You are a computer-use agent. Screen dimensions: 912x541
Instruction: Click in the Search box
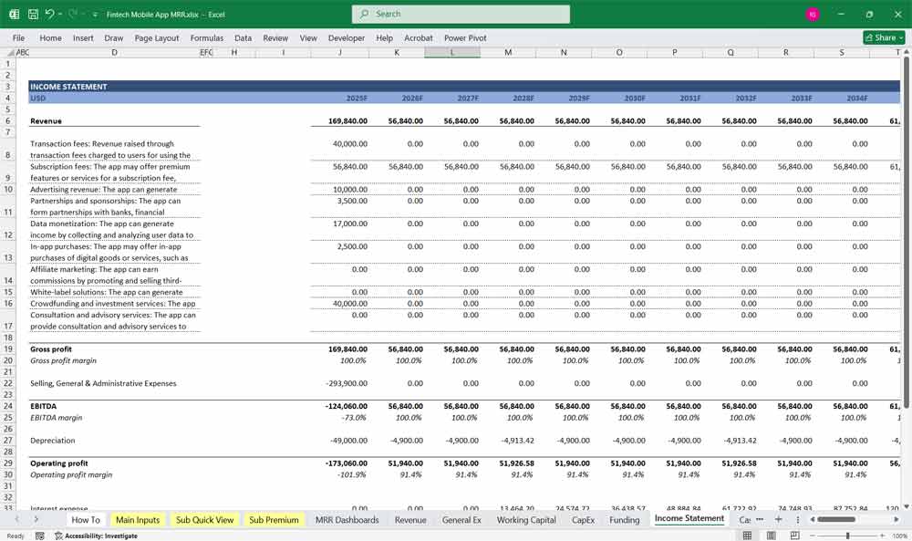click(x=461, y=15)
